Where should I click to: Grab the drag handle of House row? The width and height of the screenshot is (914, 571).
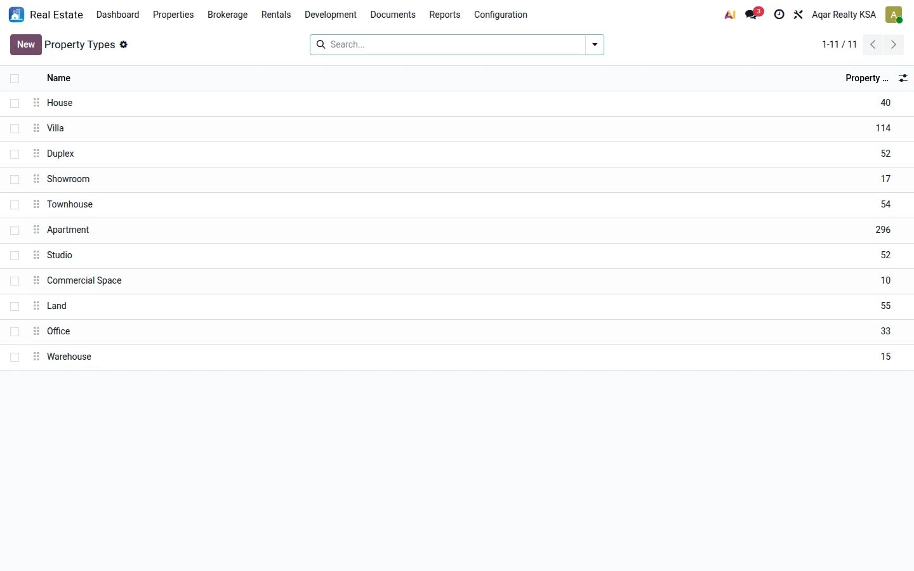tap(36, 103)
